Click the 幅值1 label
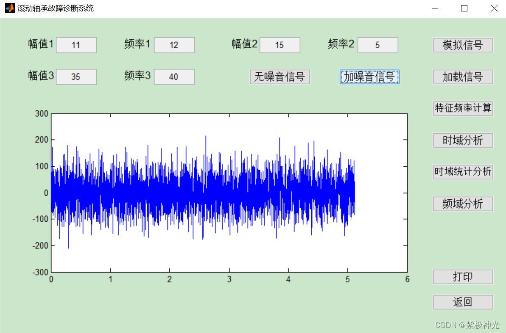This screenshot has height=333, width=506. (x=41, y=44)
